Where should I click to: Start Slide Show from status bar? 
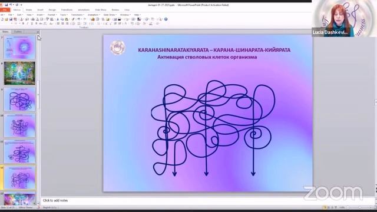[336, 207]
